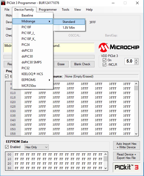The image size is (144, 176).
Task: Click the Microchip logo
Action: (x=119, y=47)
